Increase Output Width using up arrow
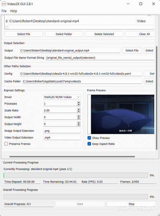The width and height of the screenshot is (160, 216). point(79,116)
